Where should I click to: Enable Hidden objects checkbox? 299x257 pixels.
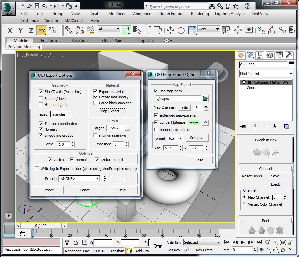point(41,104)
